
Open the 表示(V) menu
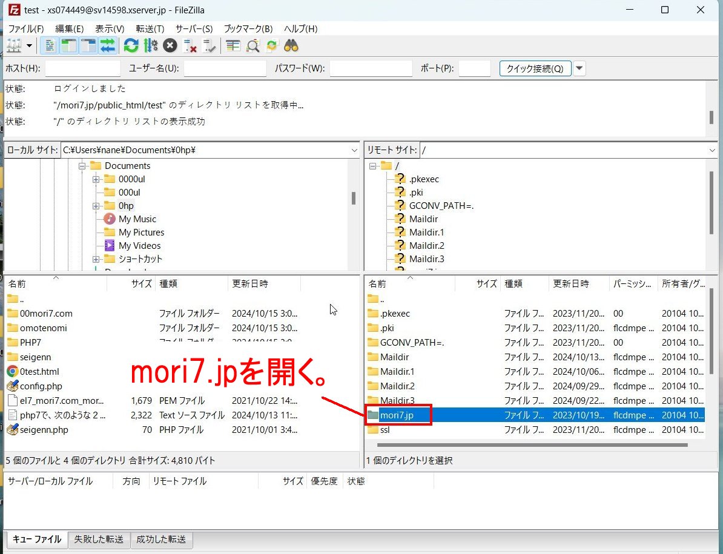110,28
